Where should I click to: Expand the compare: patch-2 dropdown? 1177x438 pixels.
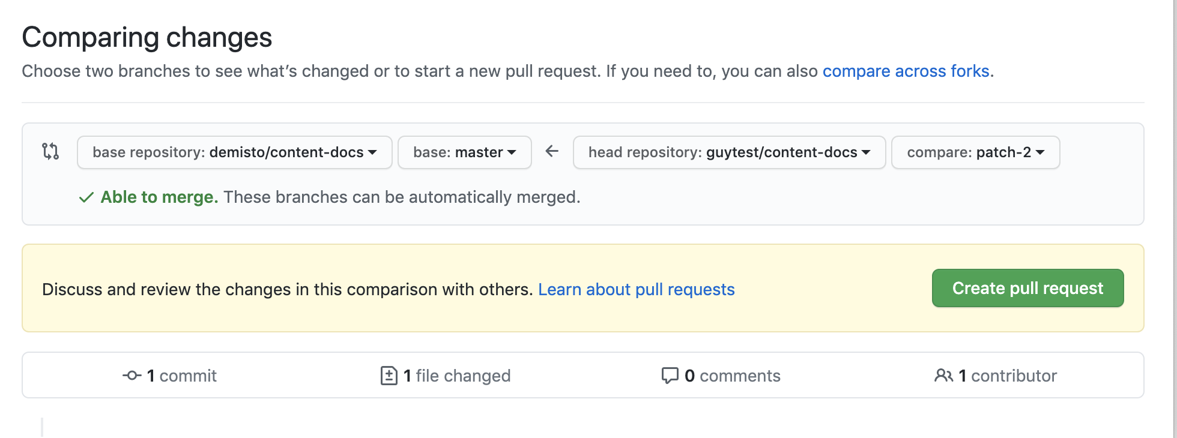[975, 152]
